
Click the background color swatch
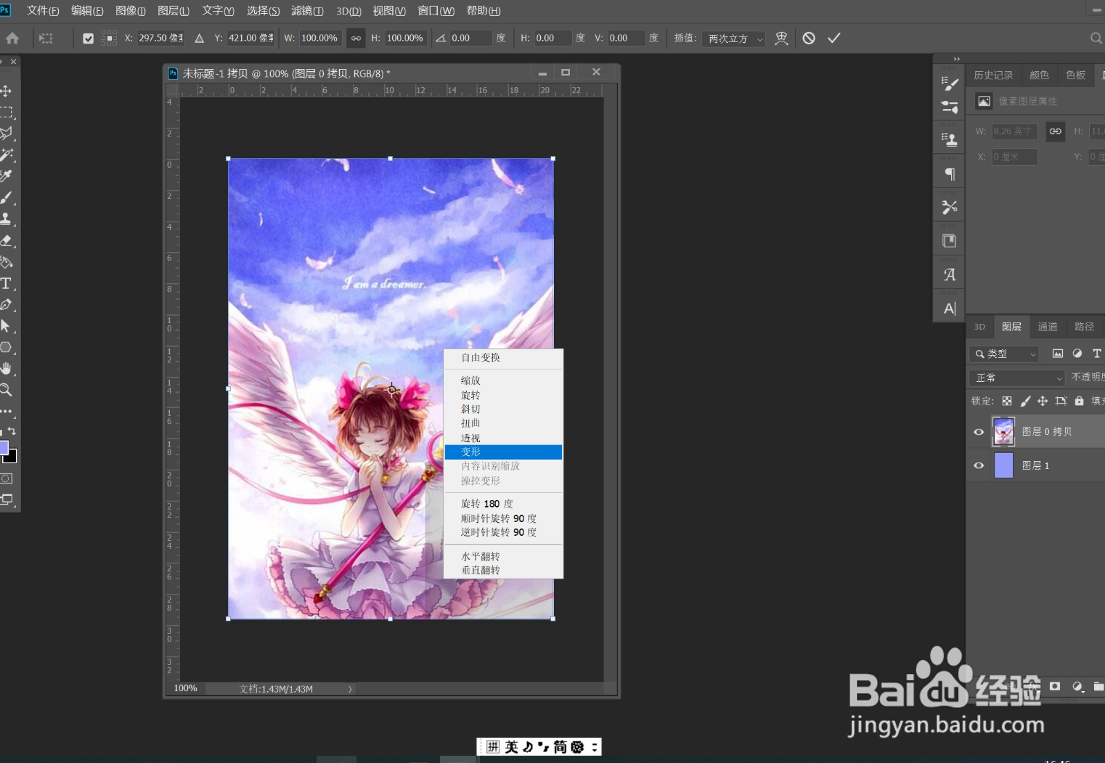(x=12, y=458)
